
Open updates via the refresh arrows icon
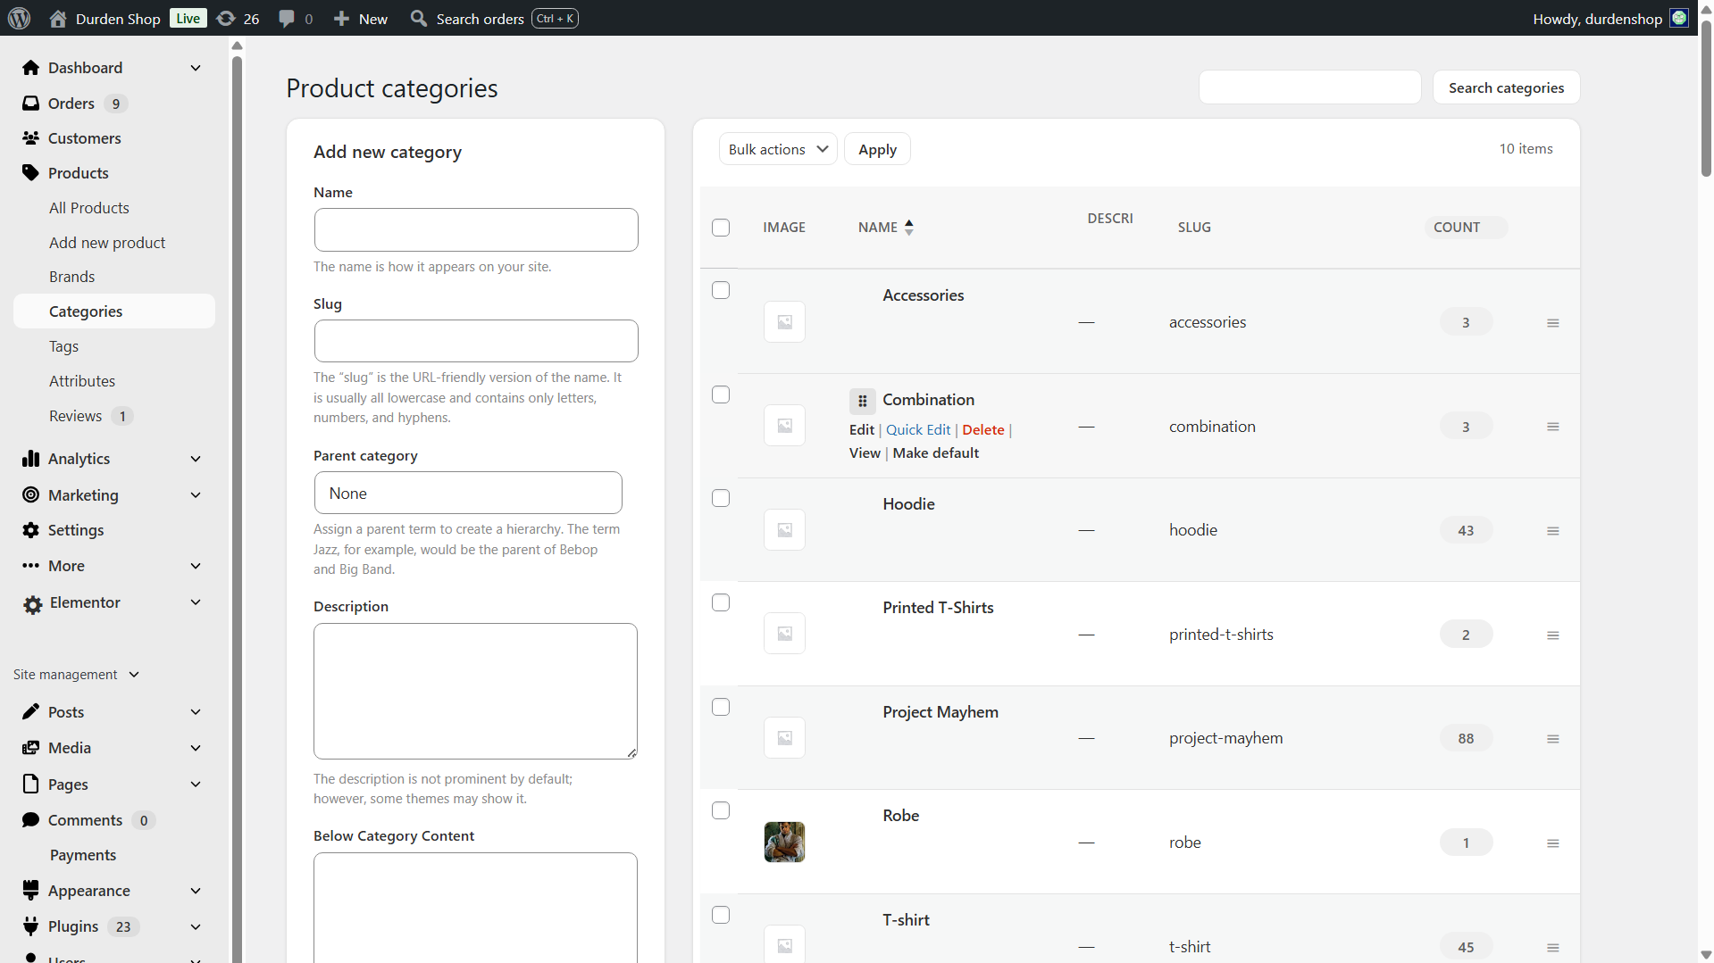click(x=223, y=18)
